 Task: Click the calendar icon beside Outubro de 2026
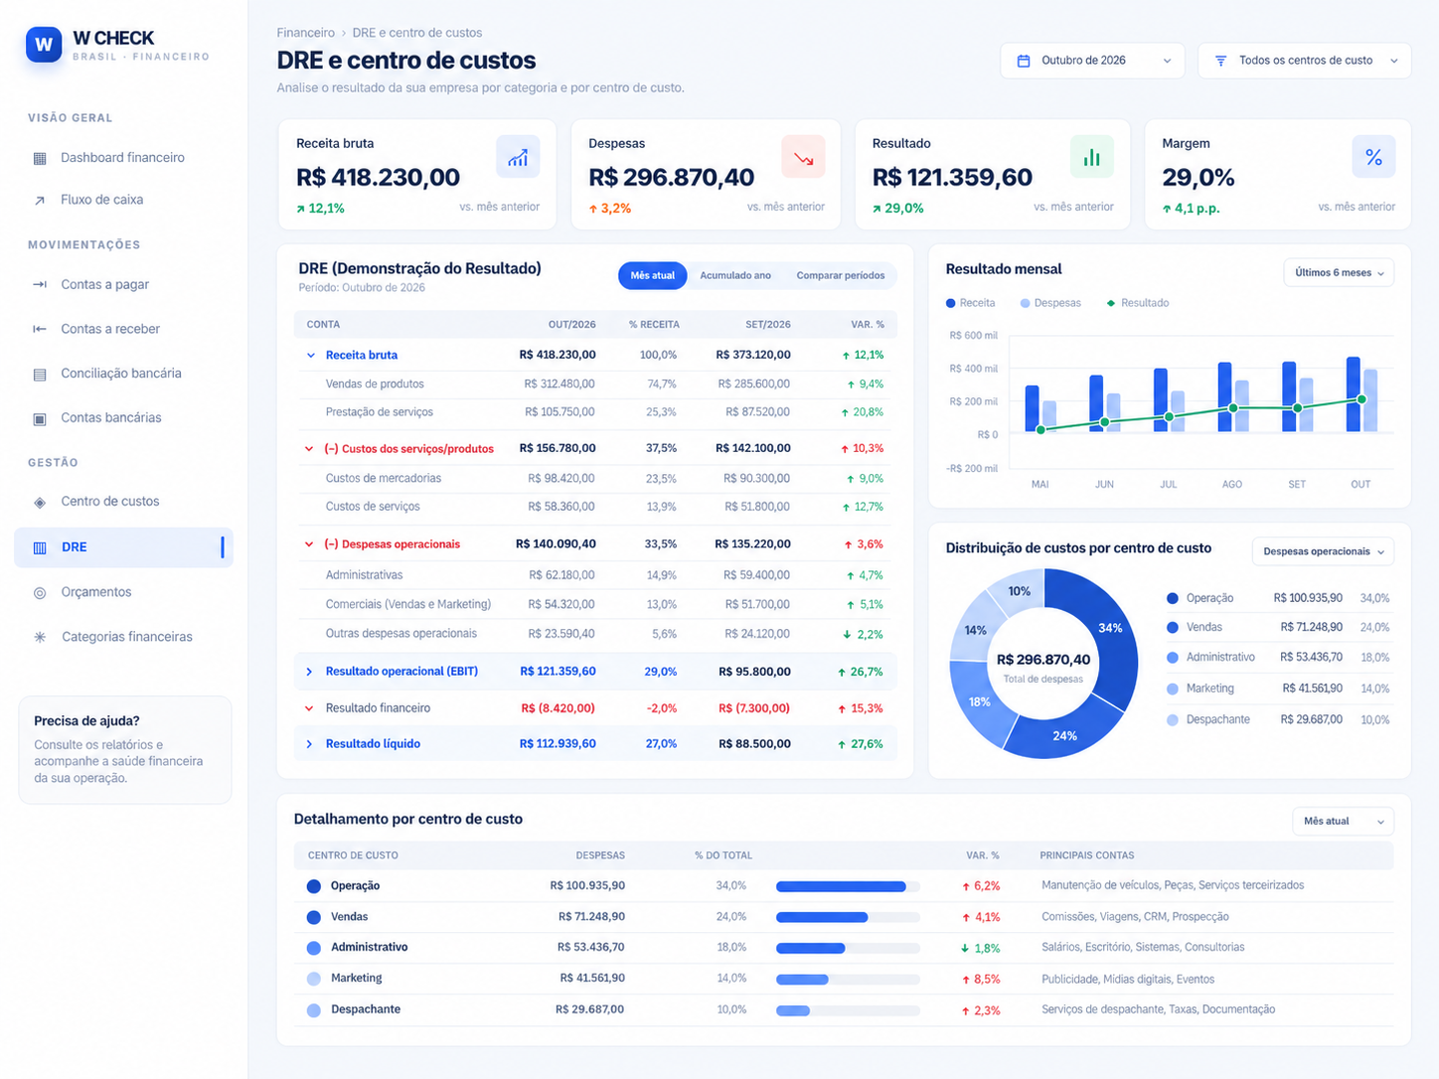[x=1024, y=61]
